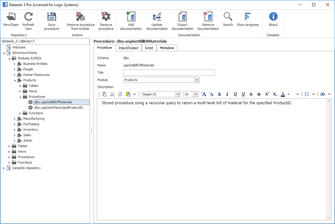Switch to the Input/Output tab
Image resolution: width=335 pixels, height=224 pixels.
pyautogui.click(x=128, y=48)
